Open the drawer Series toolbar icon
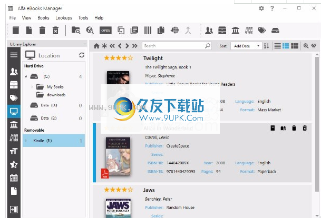The height and width of the screenshot is (218, 321). coord(222,31)
